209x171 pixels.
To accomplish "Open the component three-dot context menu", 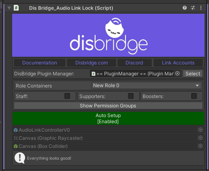I will click(x=201, y=8).
